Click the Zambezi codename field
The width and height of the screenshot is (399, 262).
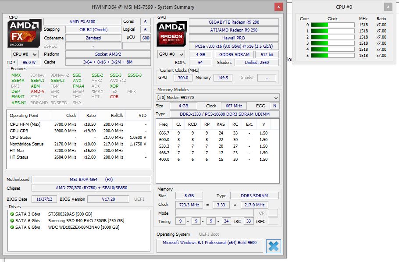(x=93, y=38)
